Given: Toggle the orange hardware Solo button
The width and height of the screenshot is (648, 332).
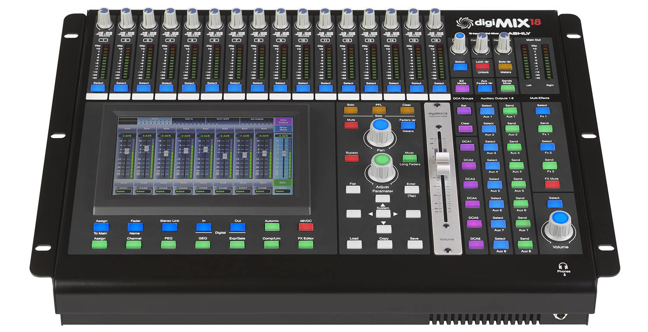Looking at the screenshot, I should [x=350, y=110].
